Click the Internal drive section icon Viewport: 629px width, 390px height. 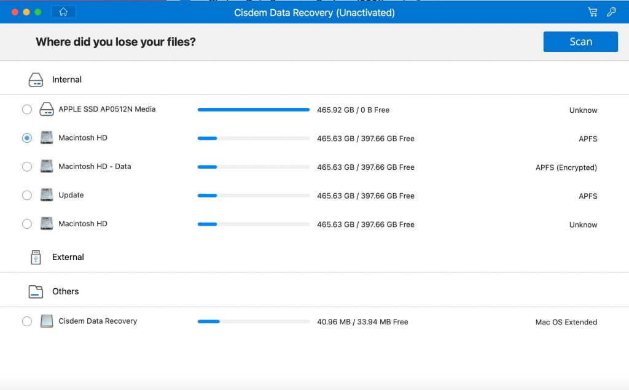click(x=36, y=80)
